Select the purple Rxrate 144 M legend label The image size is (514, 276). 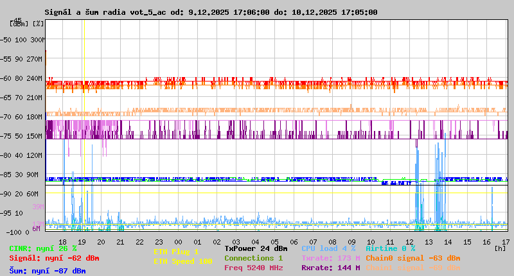[x=330, y=268]
